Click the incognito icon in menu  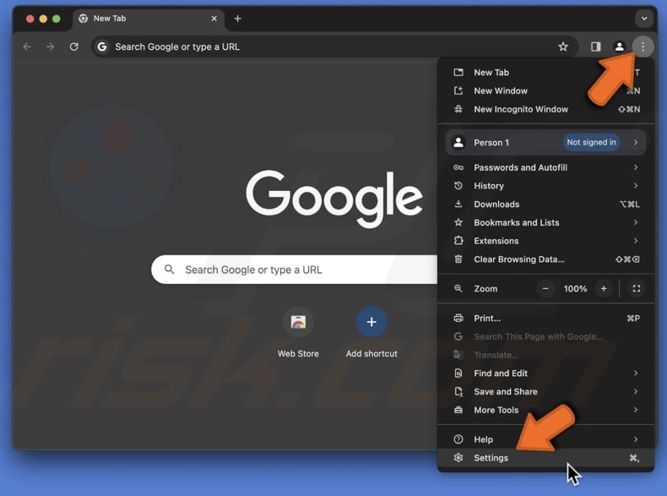(x=458, y=109)
